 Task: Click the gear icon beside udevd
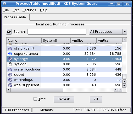click(x=10, y=75)
